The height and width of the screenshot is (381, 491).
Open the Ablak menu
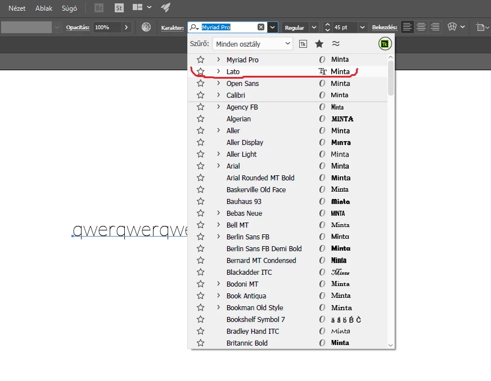[44, 8]
